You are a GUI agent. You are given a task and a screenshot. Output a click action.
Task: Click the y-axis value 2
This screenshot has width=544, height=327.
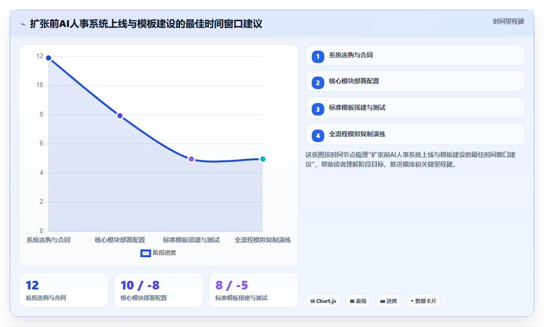point(41,202)
